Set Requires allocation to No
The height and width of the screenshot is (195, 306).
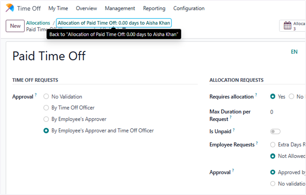click(291, 97)
